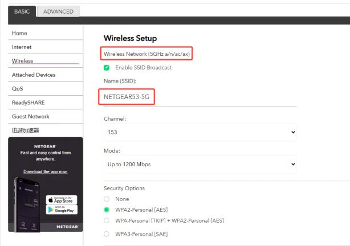Click the NETGEAR logo at the ad bottom
This screenshot has height=246, width=350.
[67, 227]
